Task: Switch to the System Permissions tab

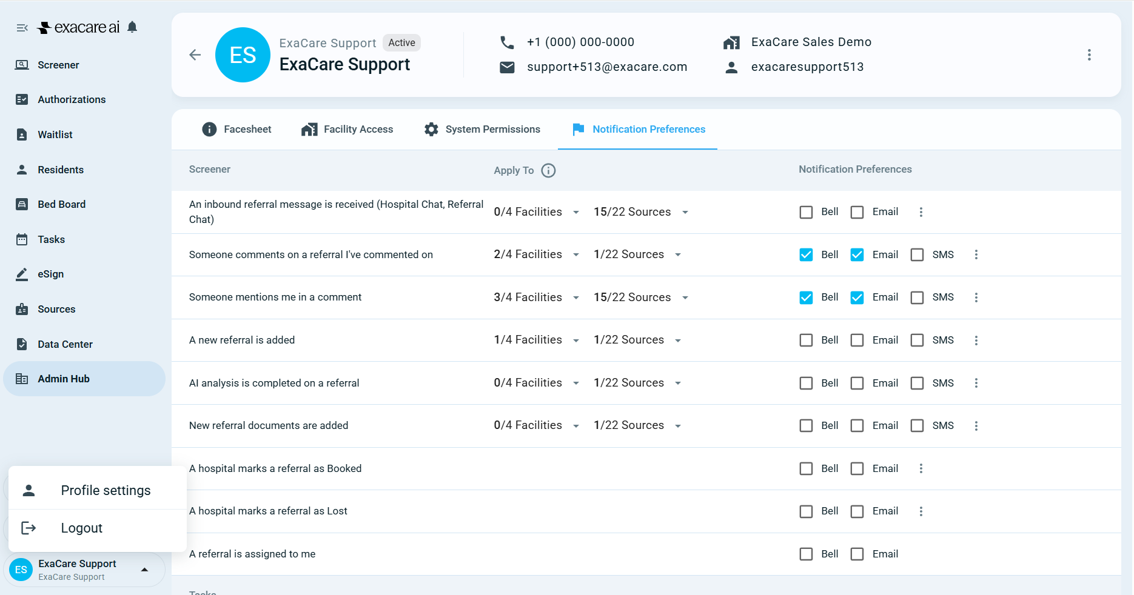Action: [482, 129]
